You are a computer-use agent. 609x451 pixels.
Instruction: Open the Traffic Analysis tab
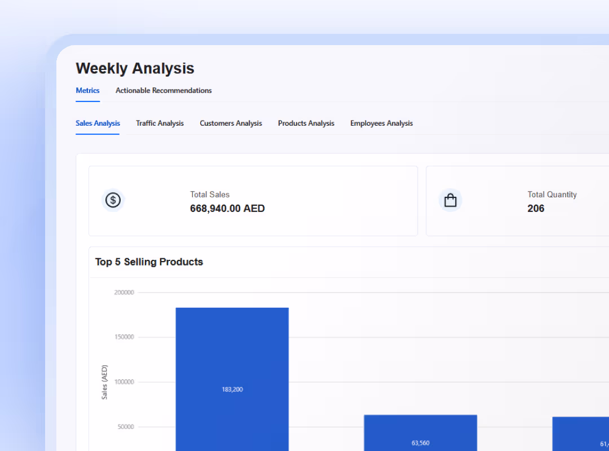(160, 123)
